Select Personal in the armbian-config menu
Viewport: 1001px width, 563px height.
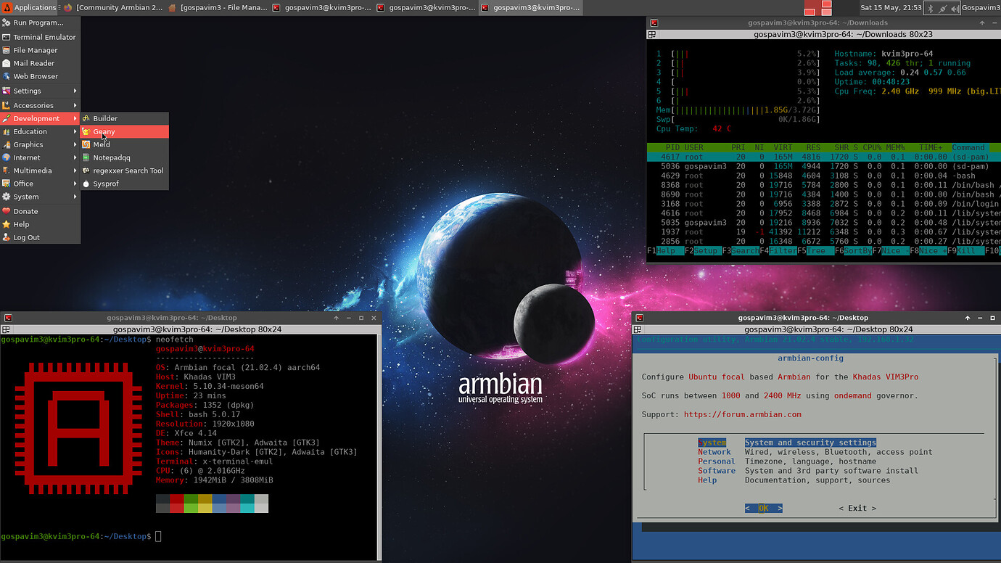pos(787,461)
